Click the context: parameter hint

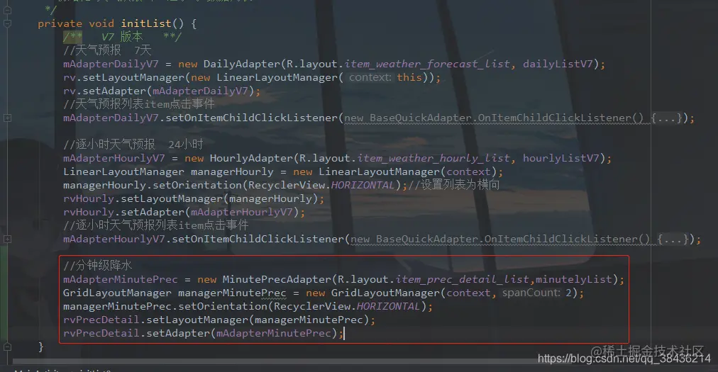(x=370, y=77)
